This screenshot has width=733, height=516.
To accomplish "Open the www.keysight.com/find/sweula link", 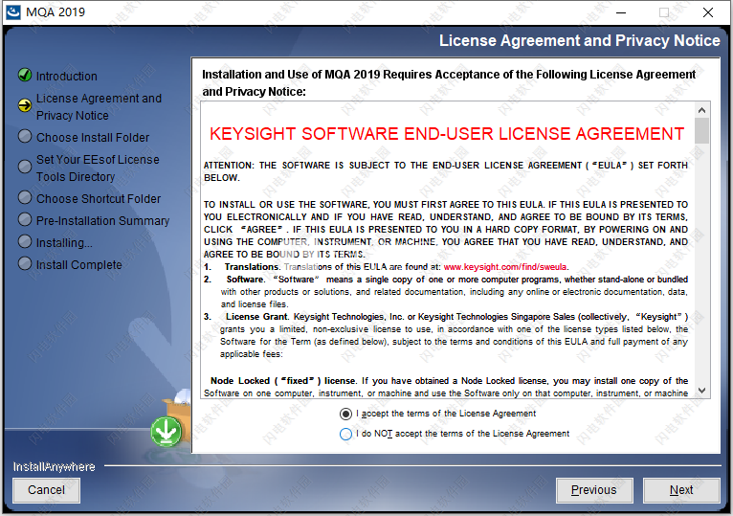I will coord(505,267).
